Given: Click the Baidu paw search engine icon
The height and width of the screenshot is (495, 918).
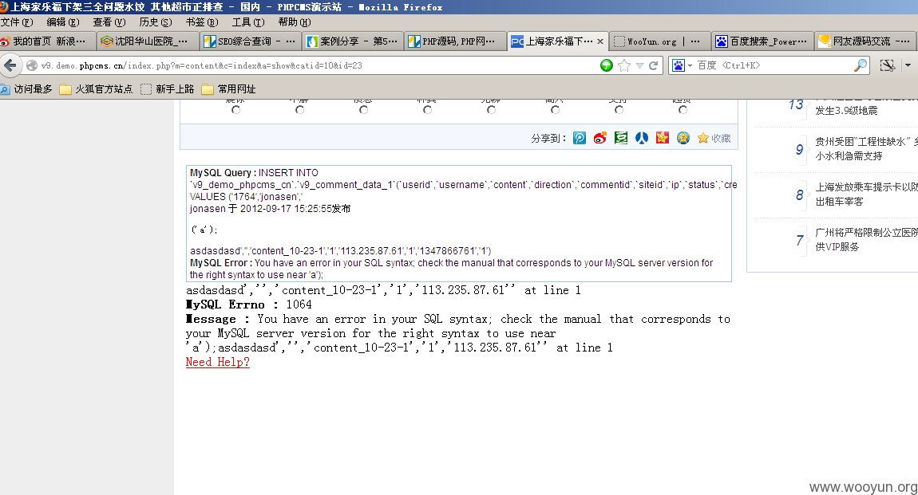Looking at the screenshot, I should point(678,65).
